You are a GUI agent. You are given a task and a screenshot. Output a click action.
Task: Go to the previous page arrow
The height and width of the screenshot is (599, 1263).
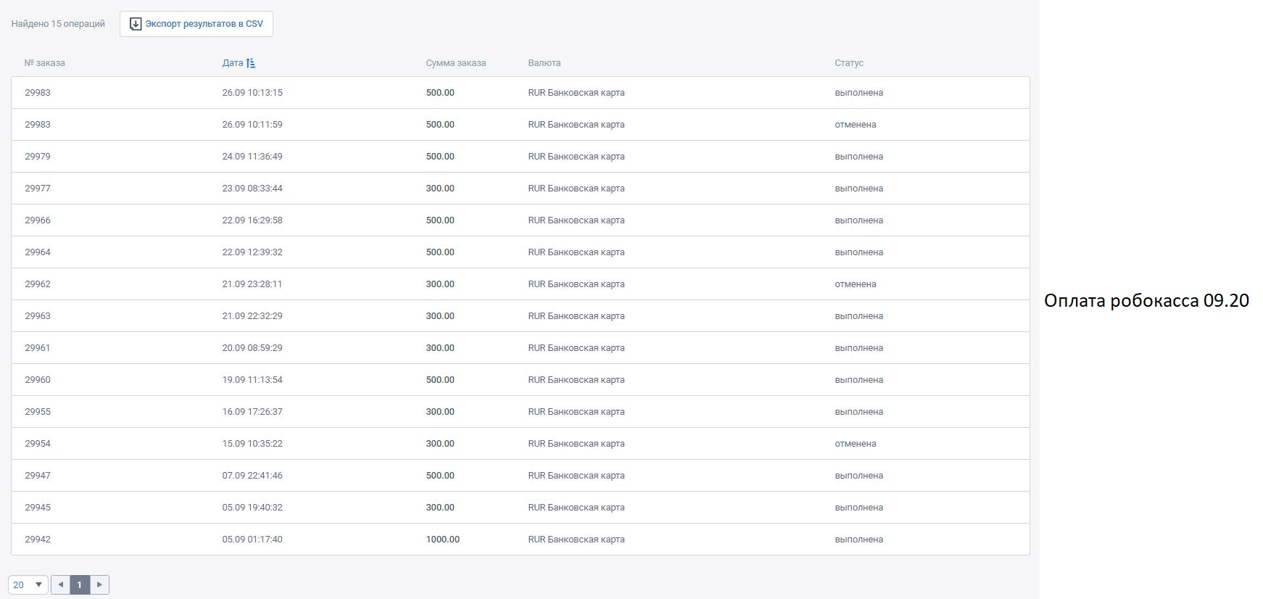point(60,584)
